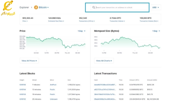Screen dimensions: 181x101
Task: Click the Cryptonegar logo at top left
Action: coord(8,8)
